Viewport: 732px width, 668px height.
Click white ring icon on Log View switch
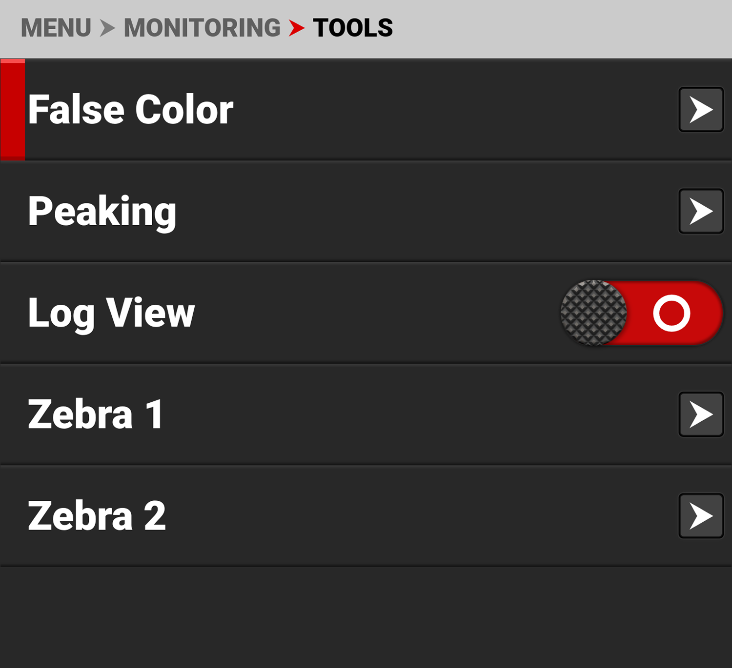(x=671, y=313)
